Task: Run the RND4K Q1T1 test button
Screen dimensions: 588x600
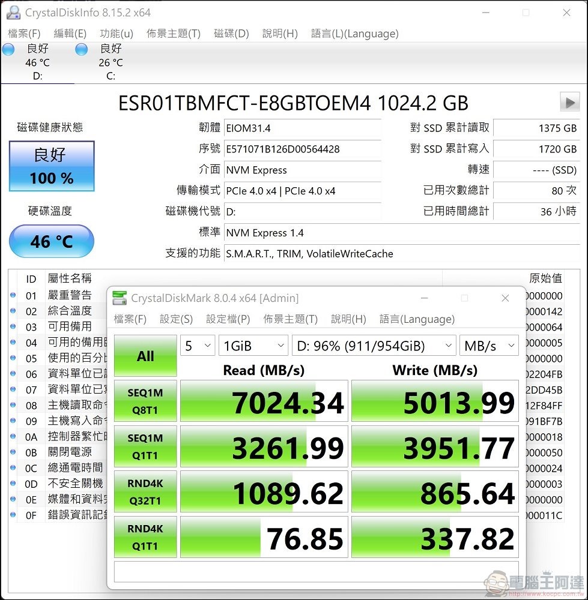Action: 145,537
